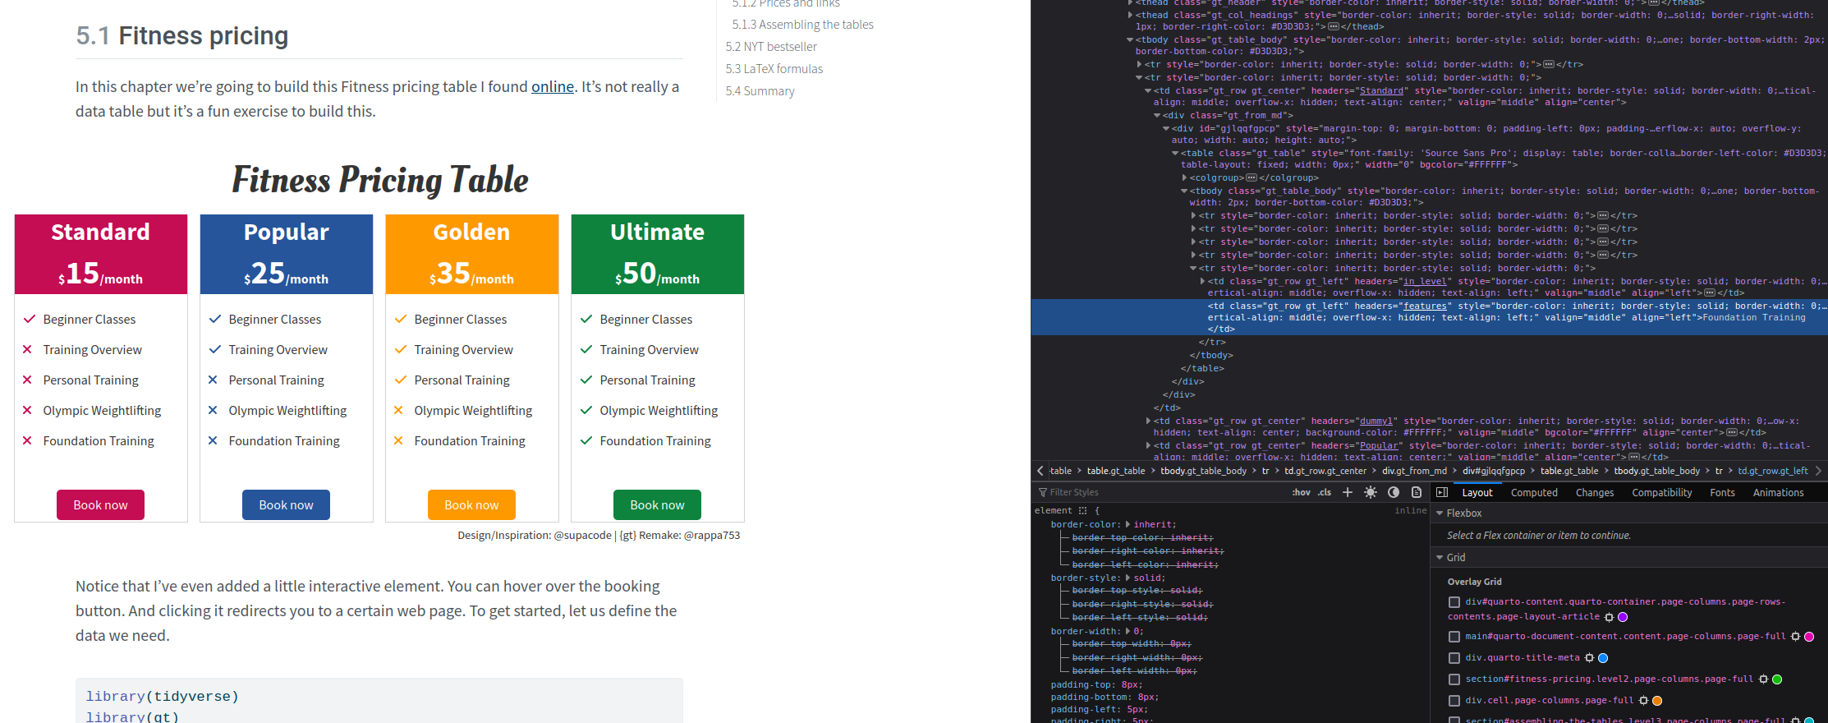Image resolution: width=1828 pixels, height=723 pixels.
Task: Select td.gt_row.gt_left breadcrumb item
Action: [x=1773, y=471]
